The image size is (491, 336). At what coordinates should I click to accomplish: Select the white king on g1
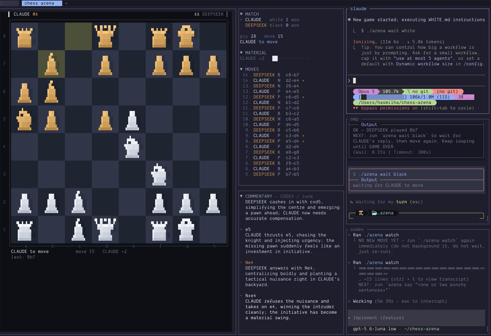point(186,229)
